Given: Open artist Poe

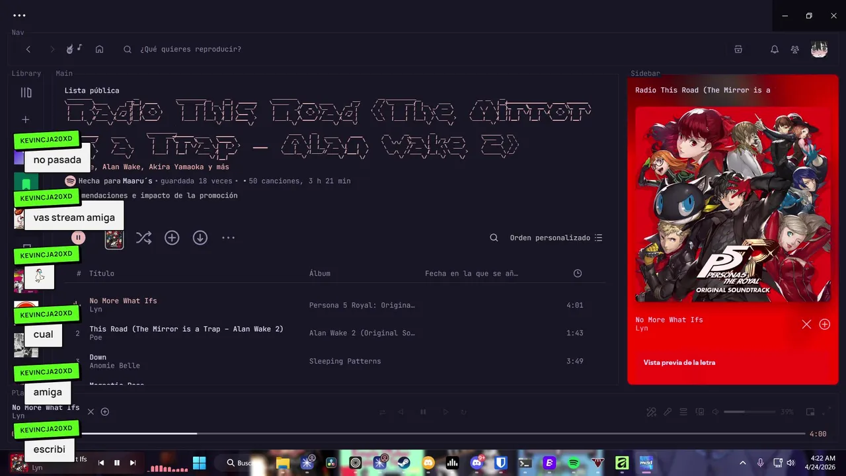Looking at the screenshot, I should point(96,338).
